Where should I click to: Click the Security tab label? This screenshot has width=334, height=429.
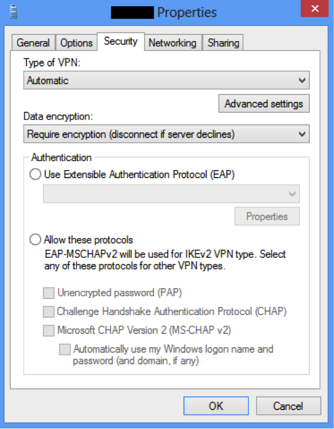click(x=121, y=41)
